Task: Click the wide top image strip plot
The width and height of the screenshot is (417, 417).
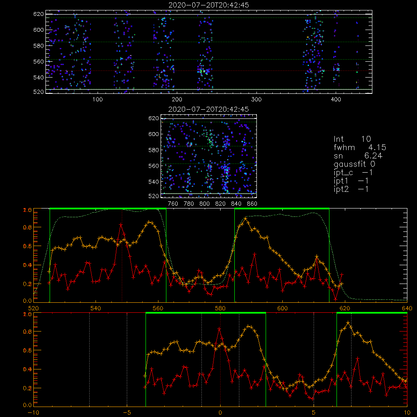Action: pos(209,52)
